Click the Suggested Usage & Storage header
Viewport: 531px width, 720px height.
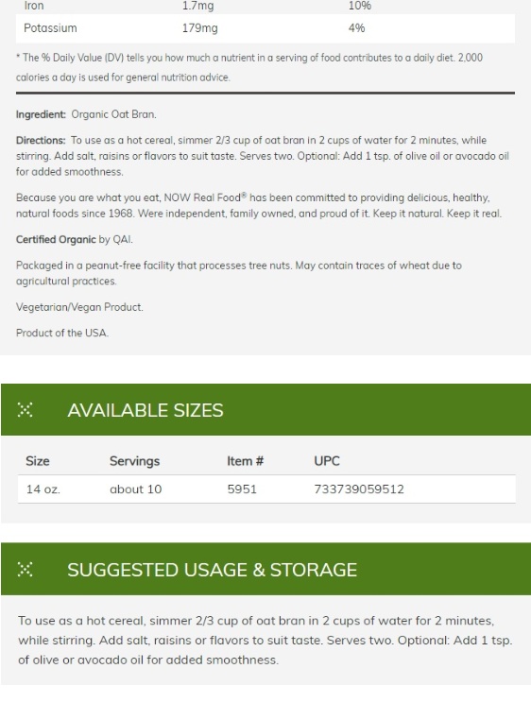(x=265, y=569)
